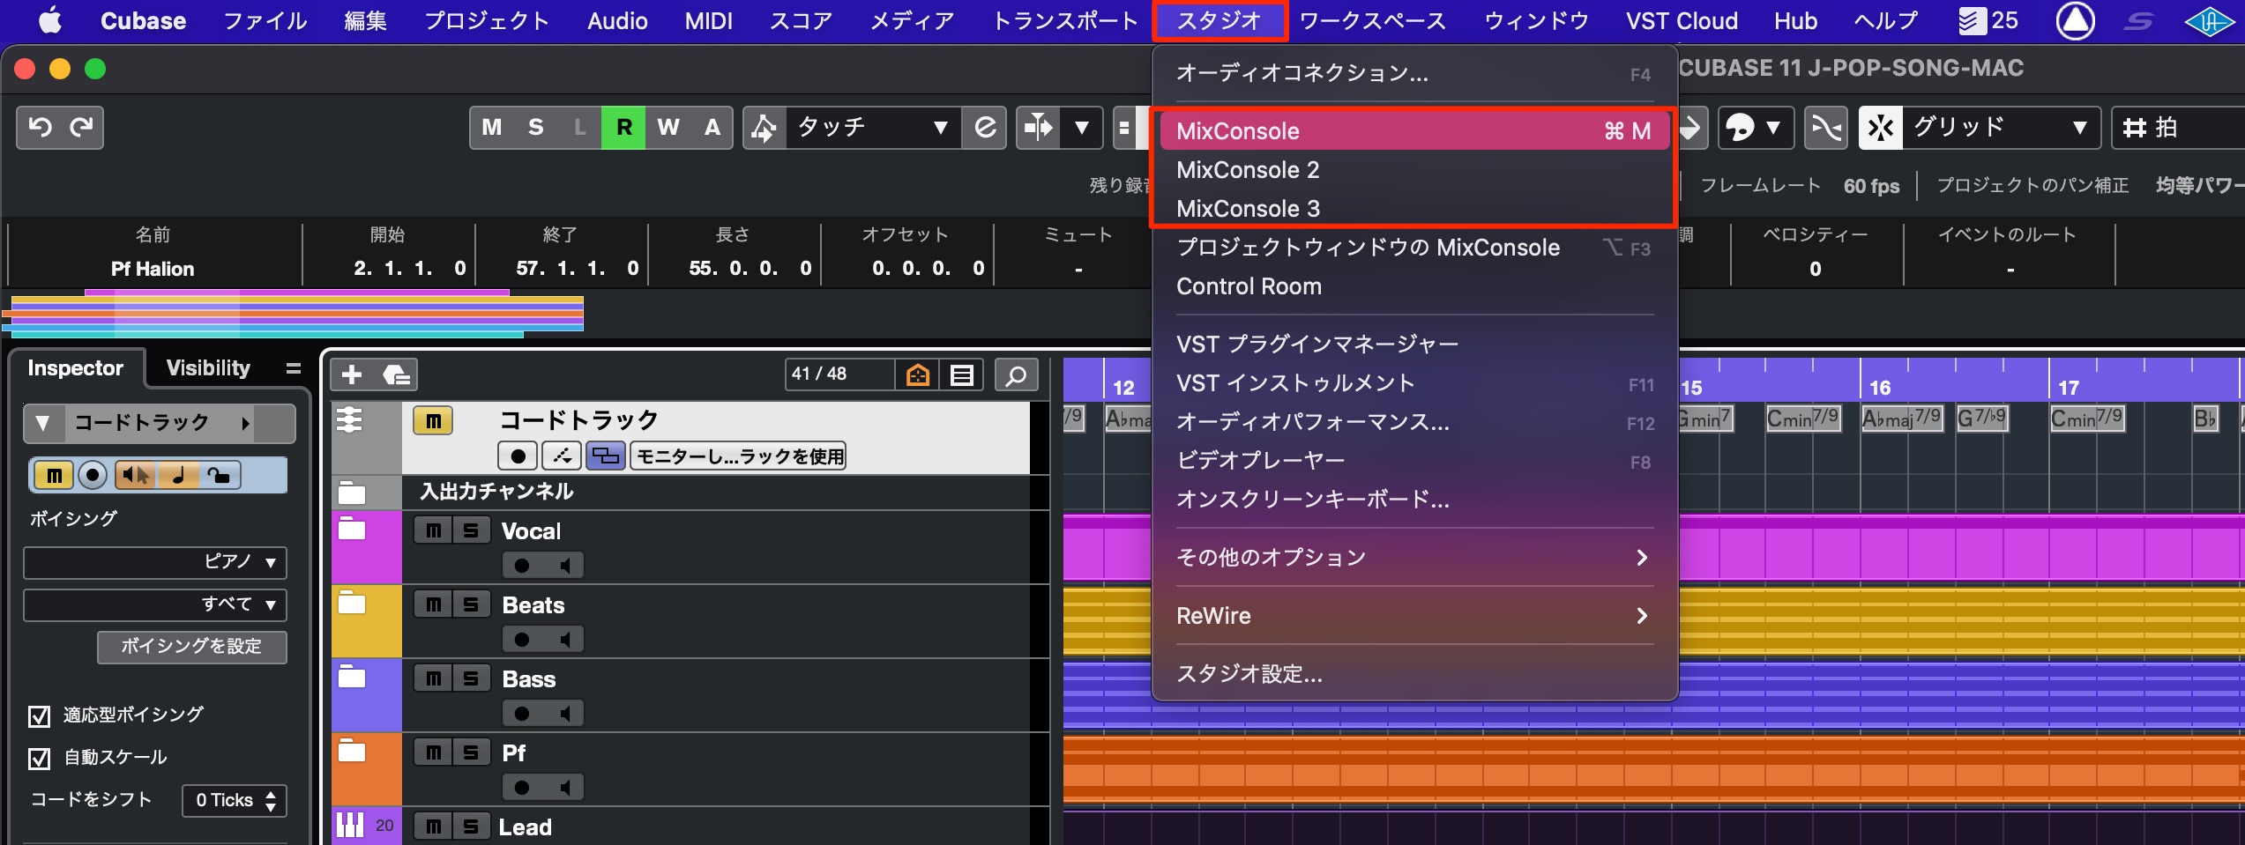The height and width of the screenshot is (845, 2245).
Task: Open track presets cloud-plus icon
Action: [x=397, y=375]
